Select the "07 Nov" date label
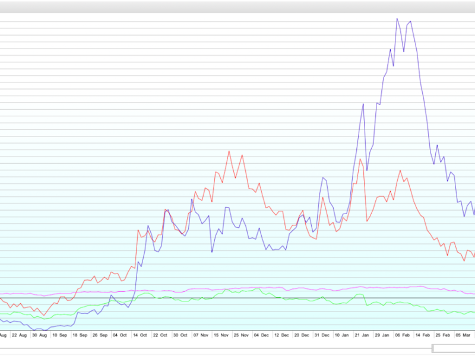475x356 pixels. pos(201,335)
